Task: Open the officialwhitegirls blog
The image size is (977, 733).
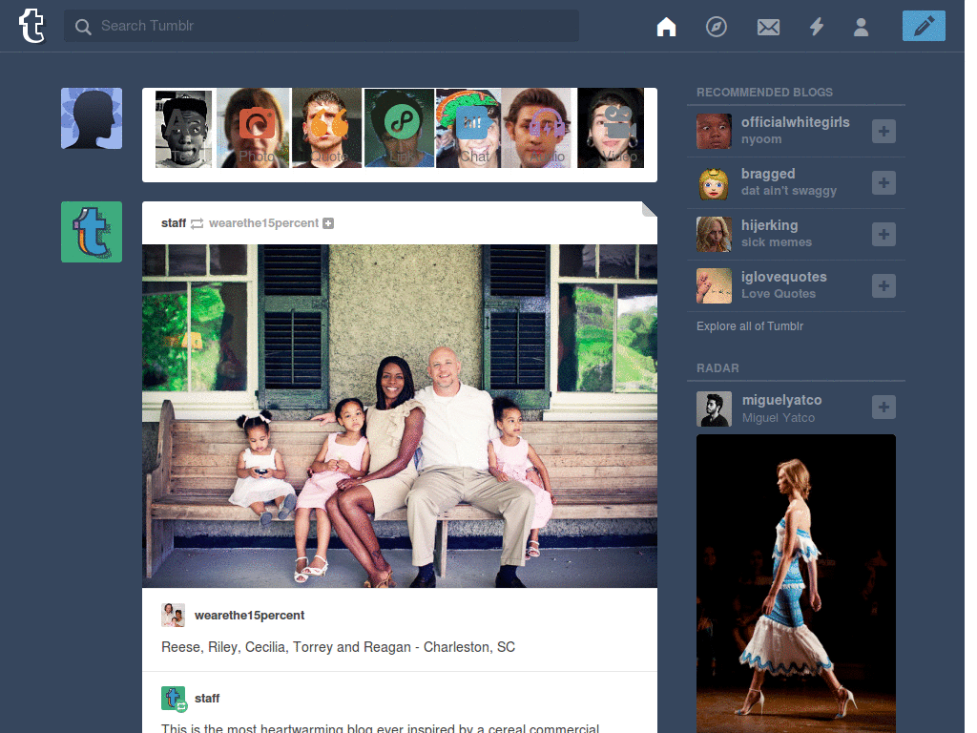Action: point(795,122)
